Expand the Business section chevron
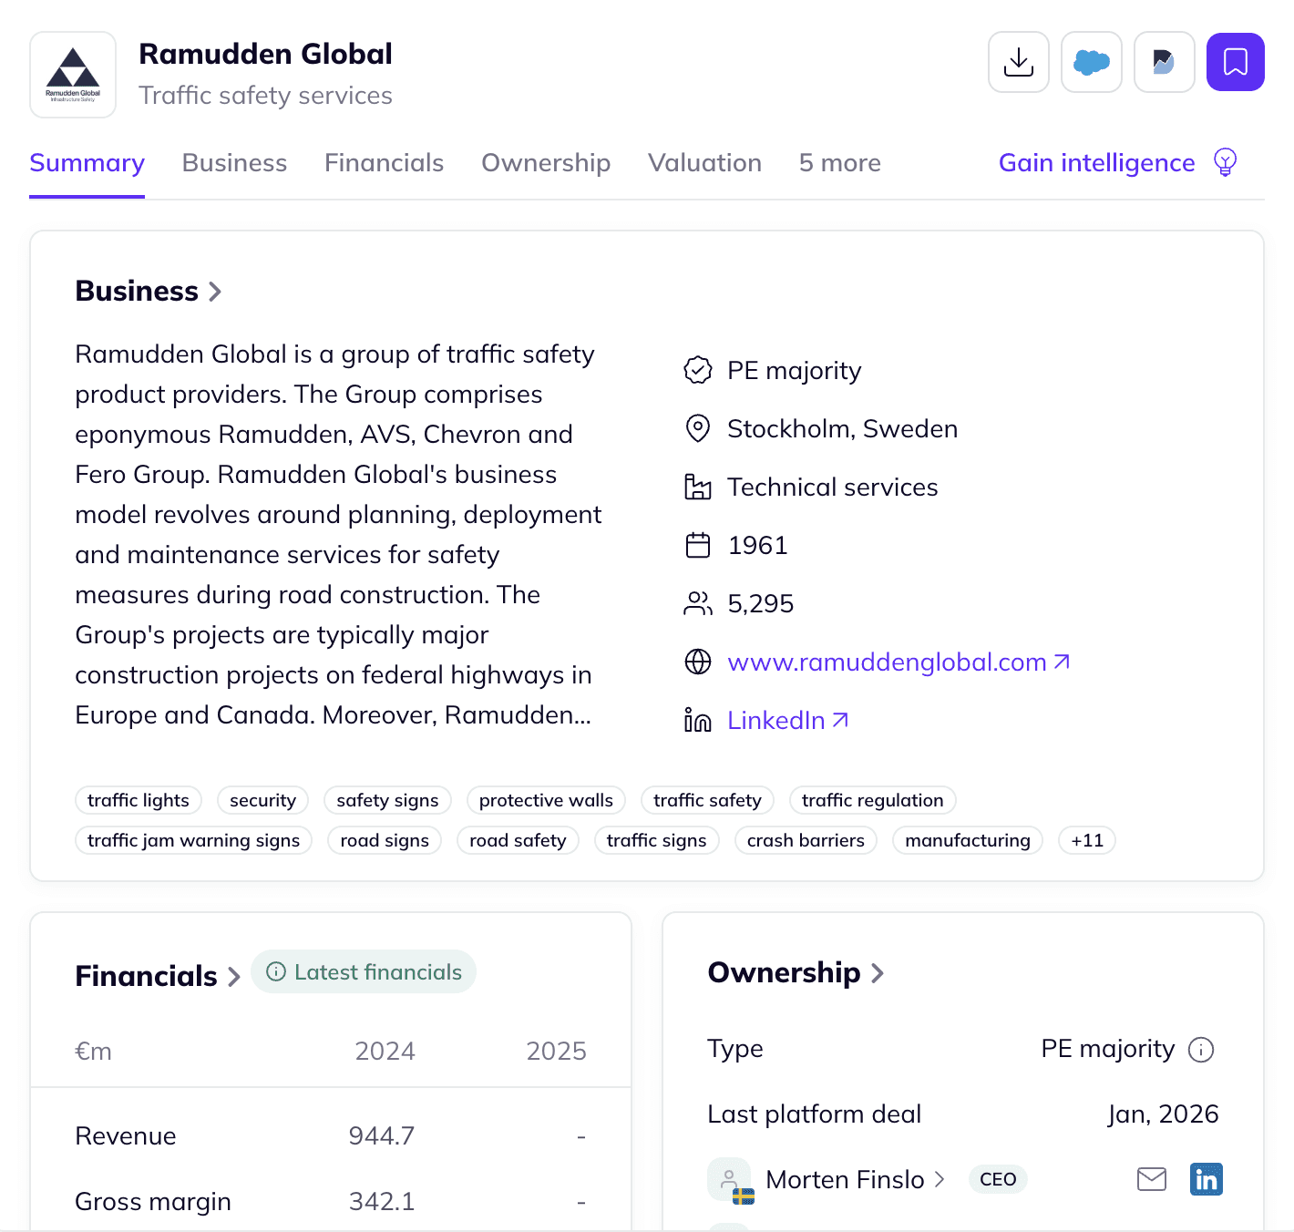The image size is (1294, 1232). pyautogui.click(x=215, y=292)
